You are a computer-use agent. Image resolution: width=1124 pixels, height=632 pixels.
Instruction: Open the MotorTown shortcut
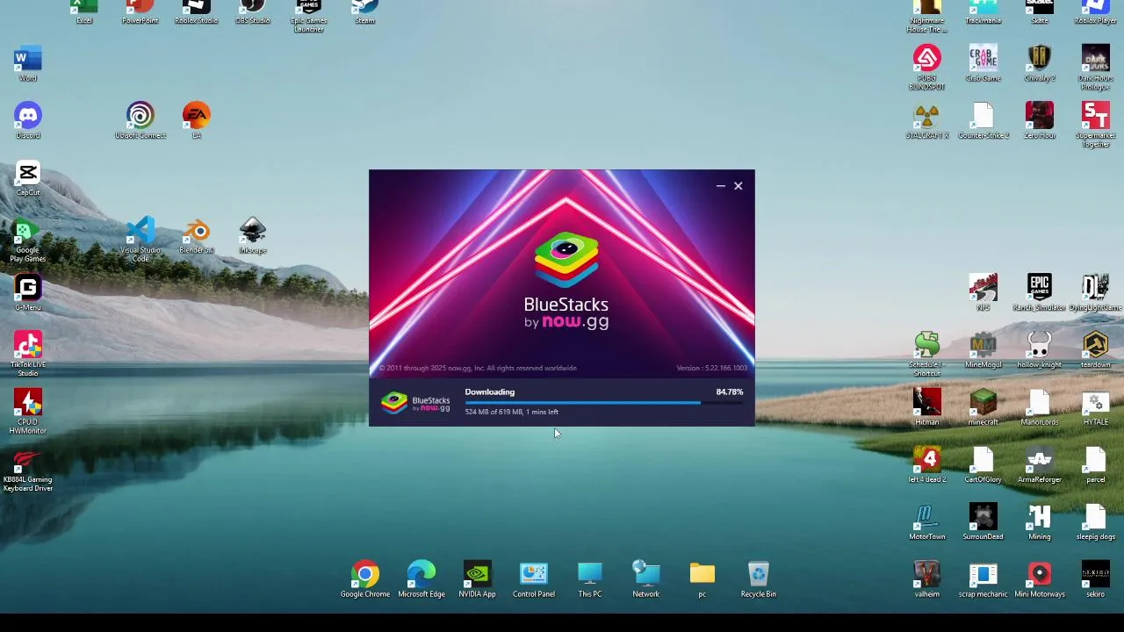click(927, 522)
